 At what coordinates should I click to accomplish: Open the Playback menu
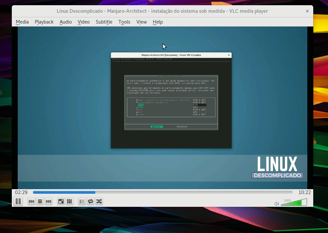44,22
